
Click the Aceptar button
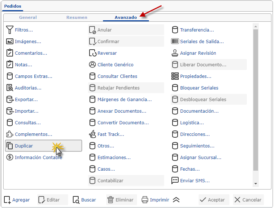click(x=214, y=200)
